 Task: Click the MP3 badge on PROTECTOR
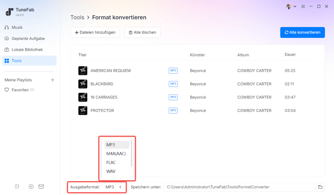pyautogui.click(x=173, y=111)
